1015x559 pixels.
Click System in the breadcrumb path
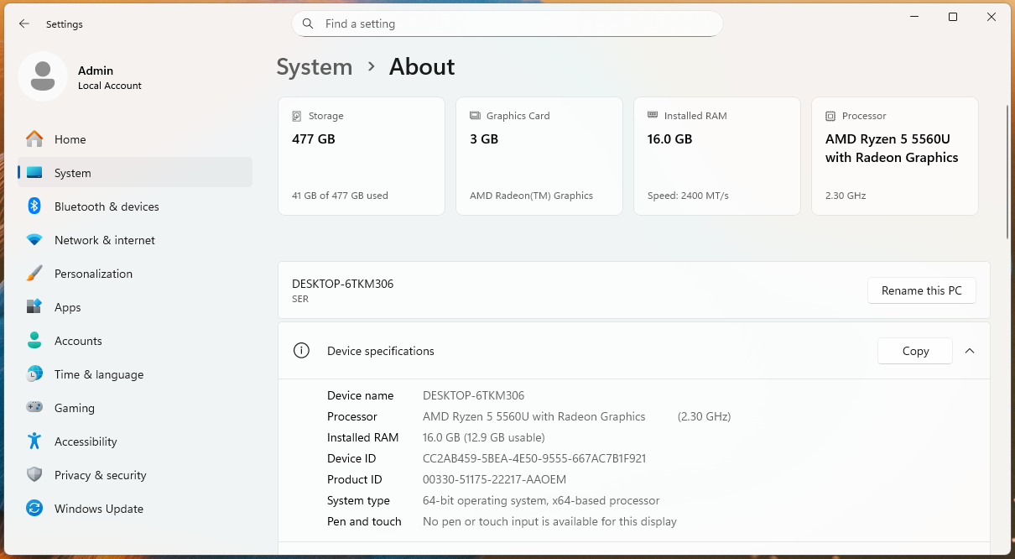click(315, 67)
